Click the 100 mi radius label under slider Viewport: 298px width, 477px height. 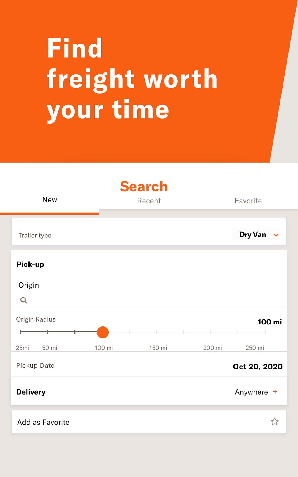tap(104, 348)
